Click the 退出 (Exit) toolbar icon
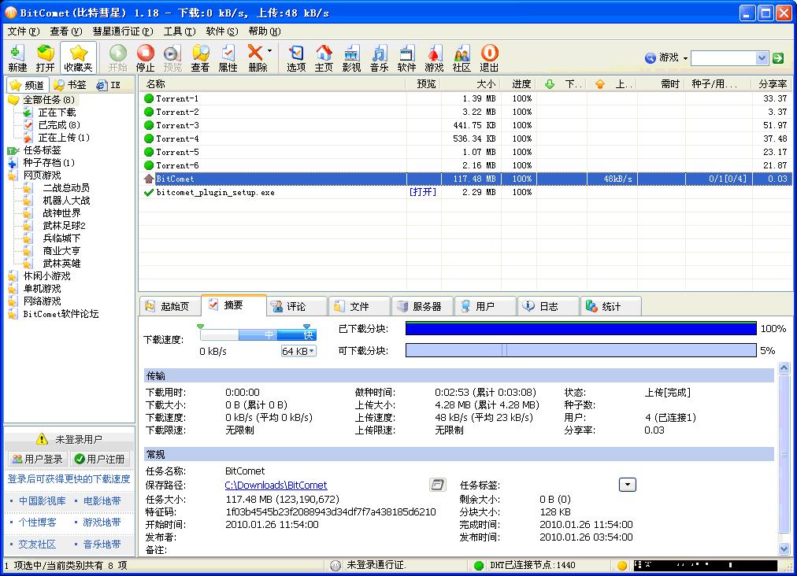This screenshot has width=797, height=576. [x=489, y=58]
